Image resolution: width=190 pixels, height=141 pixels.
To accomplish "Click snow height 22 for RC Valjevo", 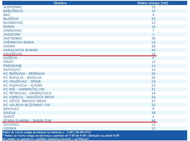I will point(153,105).
